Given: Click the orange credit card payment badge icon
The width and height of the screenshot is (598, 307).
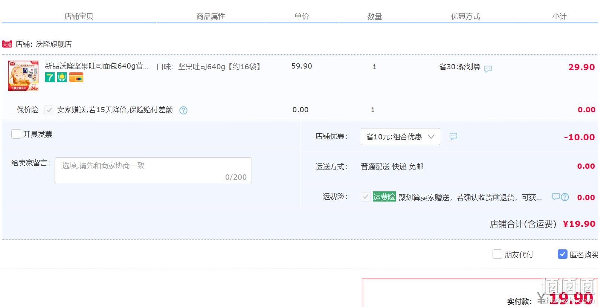Looking at the screenshot, I should [76, 78].
